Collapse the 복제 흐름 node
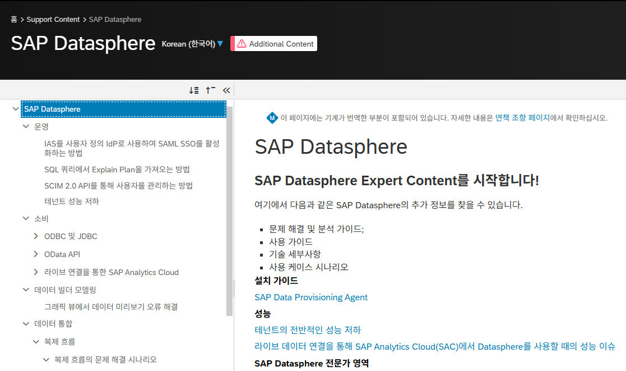This screenshot has height=371, width=626. click(36, 341)
